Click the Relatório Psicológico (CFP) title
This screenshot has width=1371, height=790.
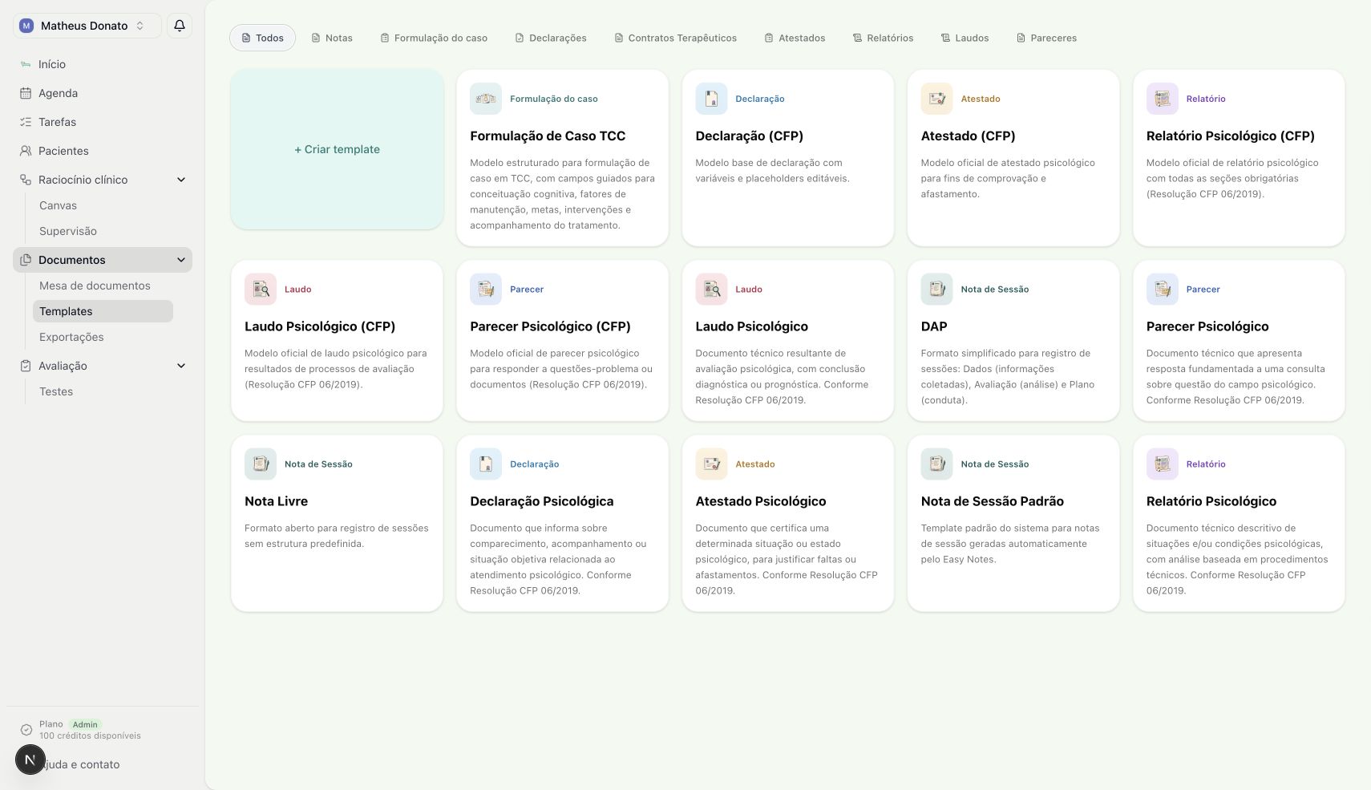tap(1230, 136)
